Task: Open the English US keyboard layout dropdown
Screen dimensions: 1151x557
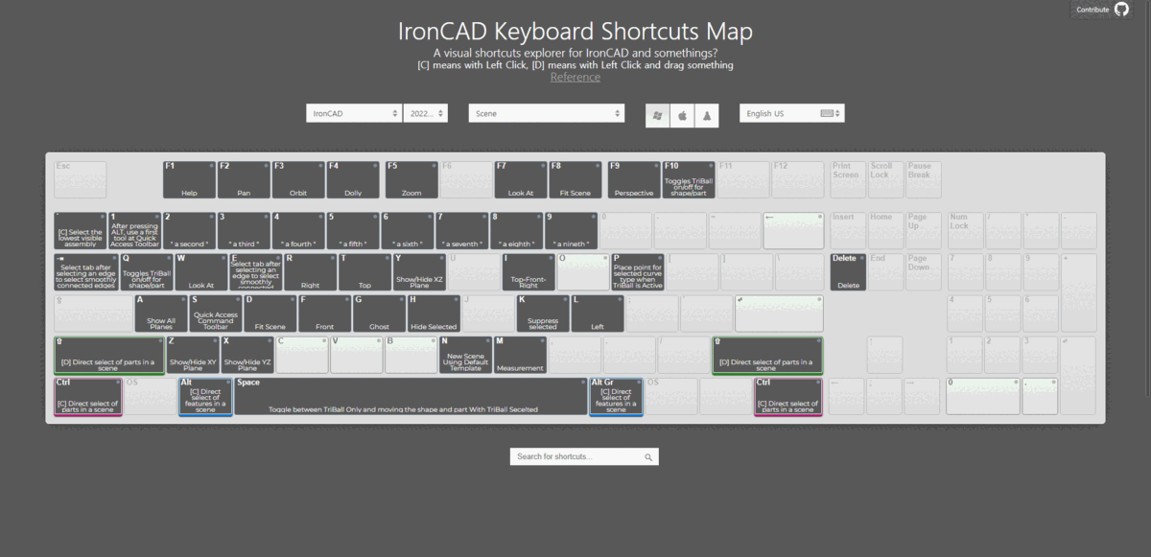Action: click(792, 113)
